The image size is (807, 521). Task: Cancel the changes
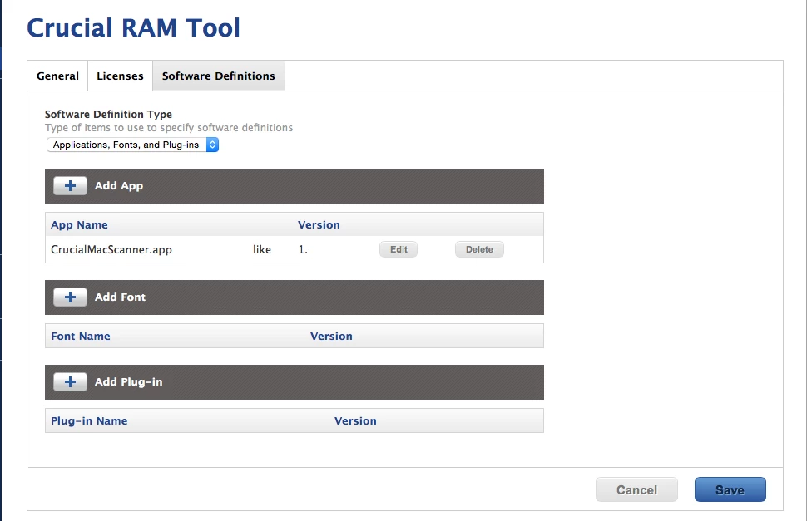coord(636,489)
